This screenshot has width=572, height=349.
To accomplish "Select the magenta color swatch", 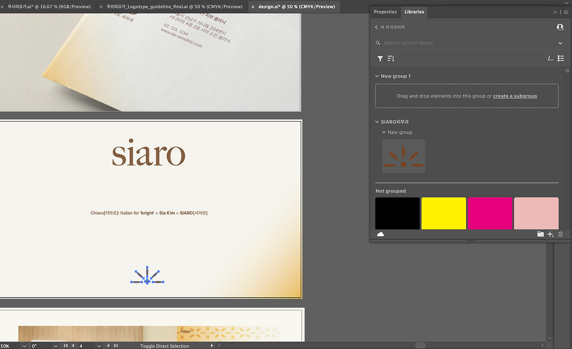I will pyautogui.click(x=490, y=213).
